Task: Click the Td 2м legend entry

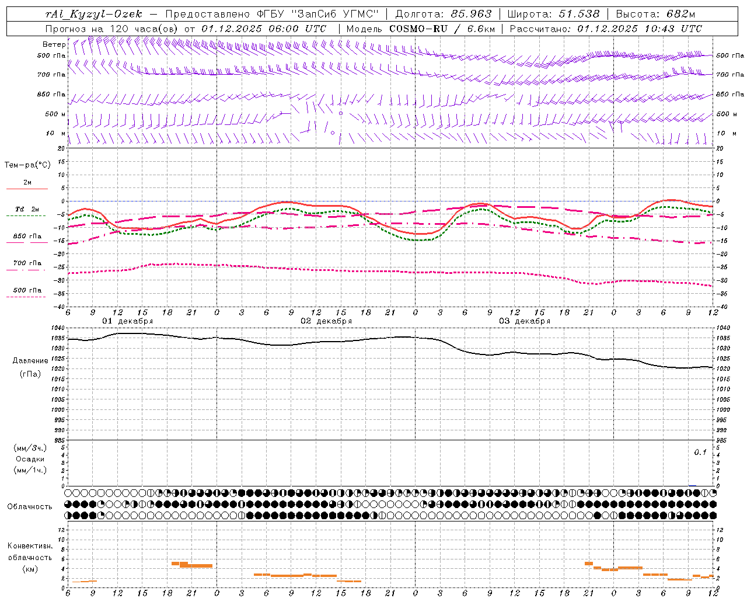Action: tap(27, 209)
